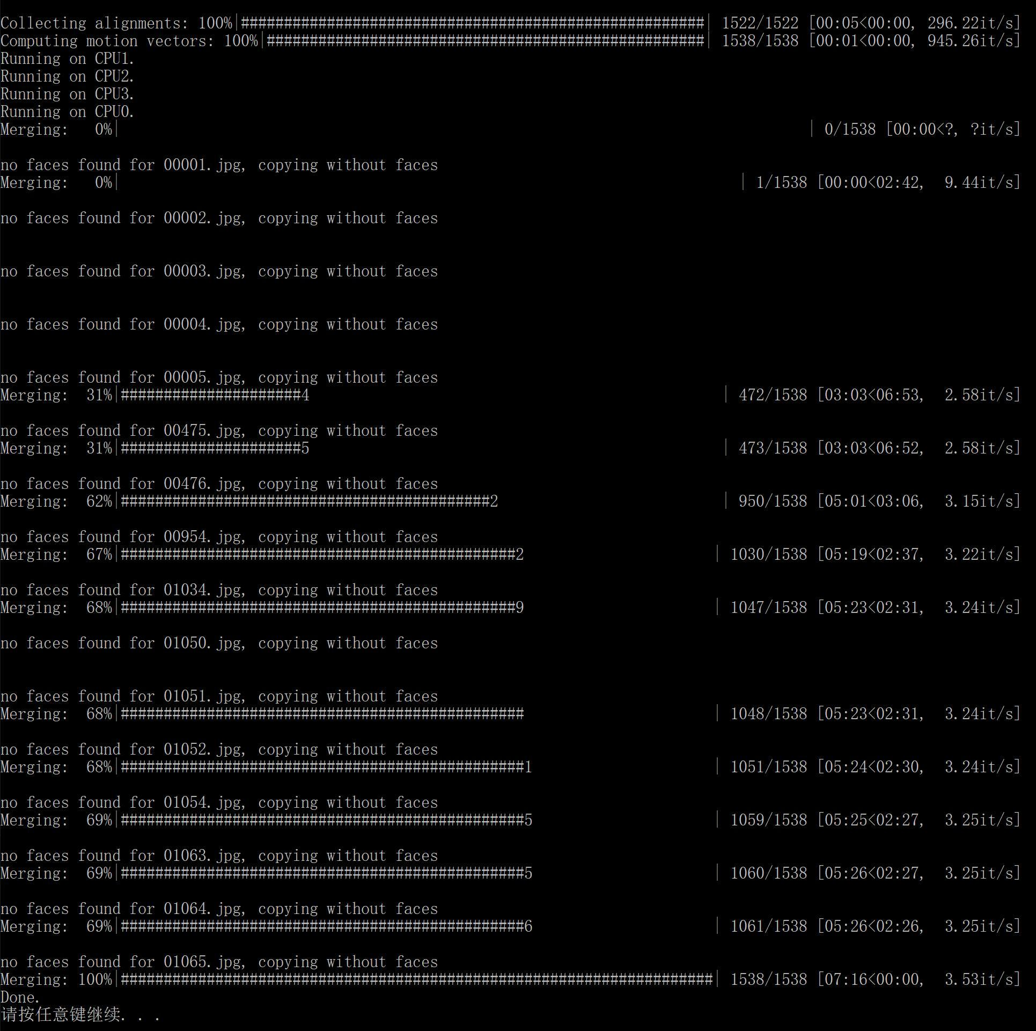Click the '950/1538' counter text
Image resolution: width=1036 pixels, height=1031 pixels.
click(x=773, y=501)
